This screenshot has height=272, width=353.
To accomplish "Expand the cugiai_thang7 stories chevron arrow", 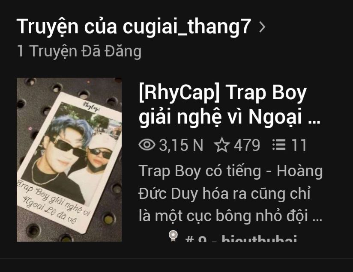I will [262, 27].
